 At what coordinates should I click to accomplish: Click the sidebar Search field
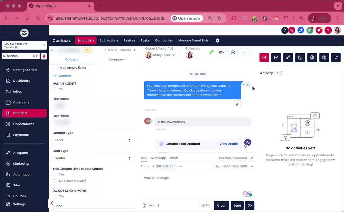(20, 56)
